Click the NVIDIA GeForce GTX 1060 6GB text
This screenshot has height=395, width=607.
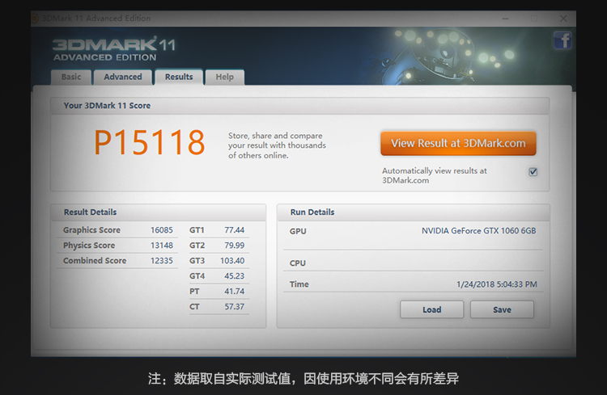(479, 231)
